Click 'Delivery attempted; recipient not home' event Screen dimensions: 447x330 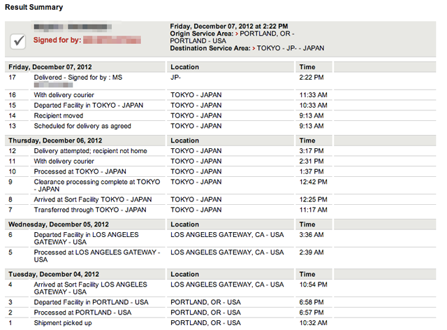coord(91,150)
